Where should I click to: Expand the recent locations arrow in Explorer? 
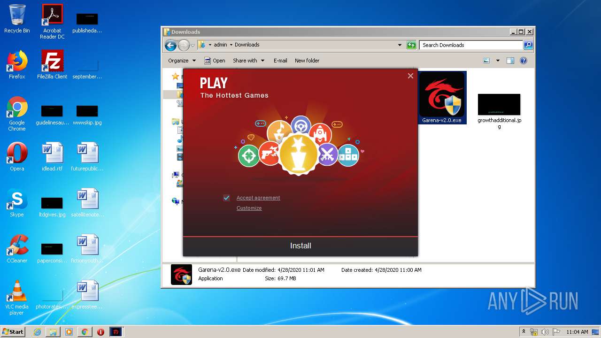coord(193,45)
